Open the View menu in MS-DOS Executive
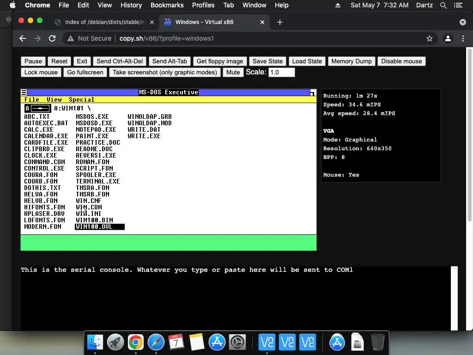The image size is (473, 355). 54,100
